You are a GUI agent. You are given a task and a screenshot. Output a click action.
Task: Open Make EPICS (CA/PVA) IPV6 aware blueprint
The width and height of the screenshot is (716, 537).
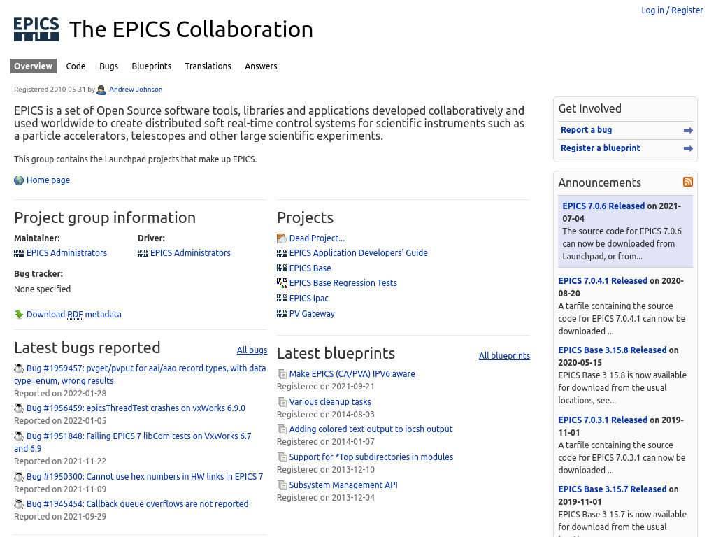tap(352, 374)
